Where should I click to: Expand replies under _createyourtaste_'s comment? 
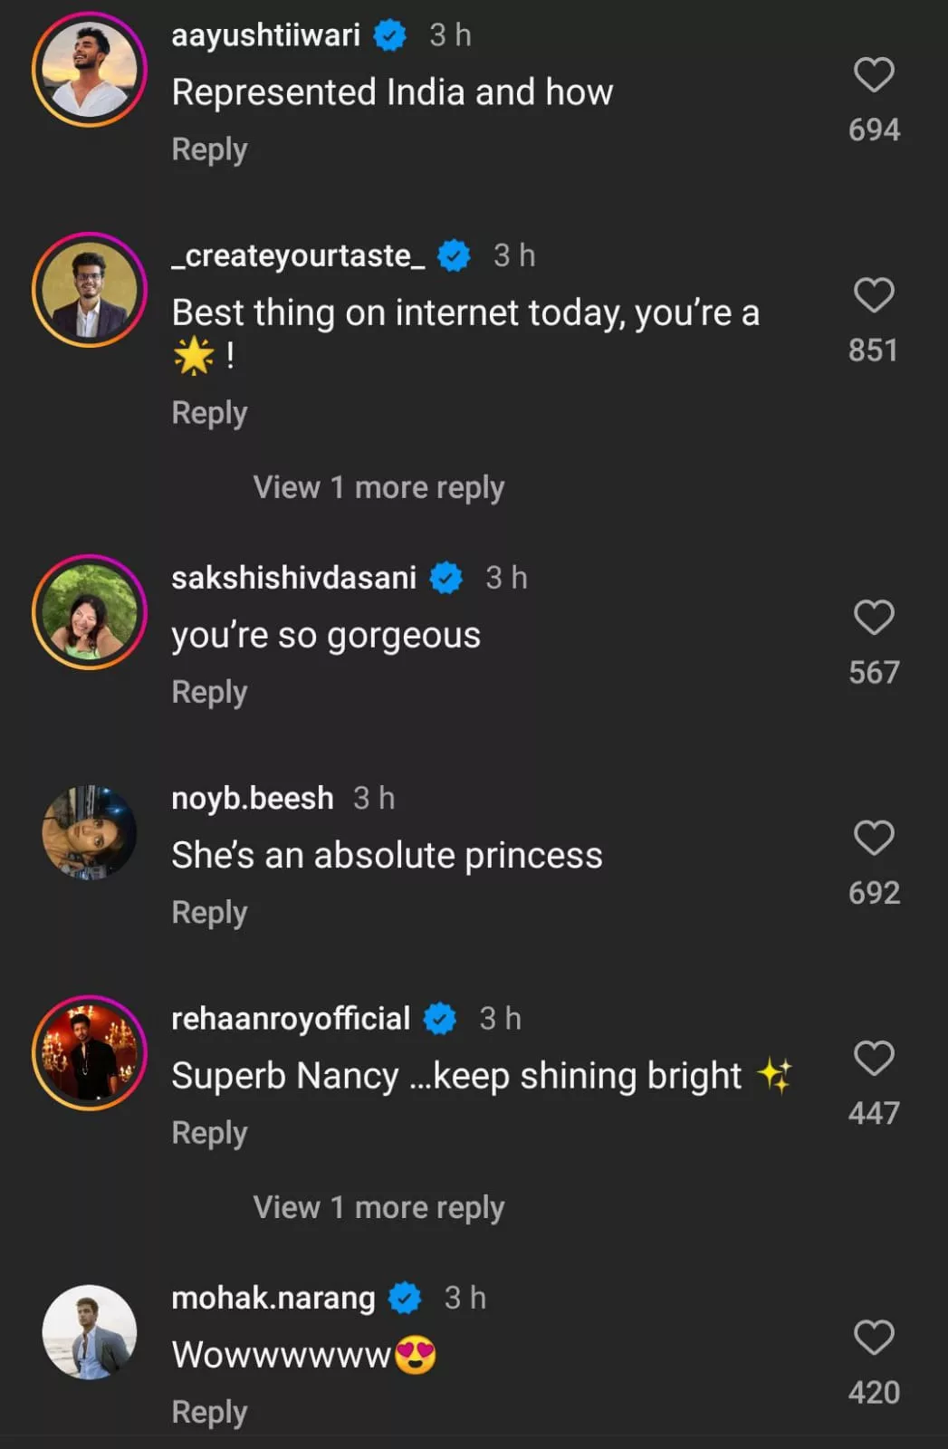click(x=378, y=488)
